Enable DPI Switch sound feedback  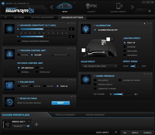(x=95, y=80)
